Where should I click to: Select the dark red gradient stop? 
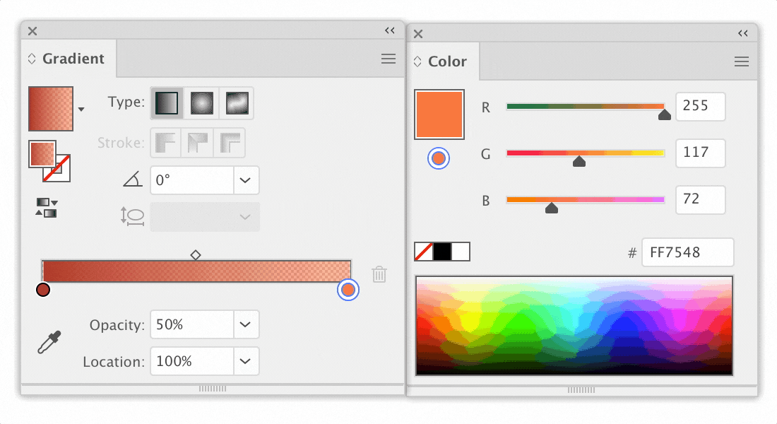click(x=42, y=290)
